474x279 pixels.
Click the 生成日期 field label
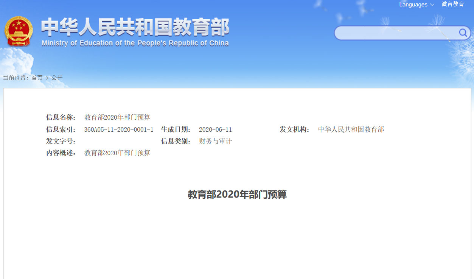[176, 129]
